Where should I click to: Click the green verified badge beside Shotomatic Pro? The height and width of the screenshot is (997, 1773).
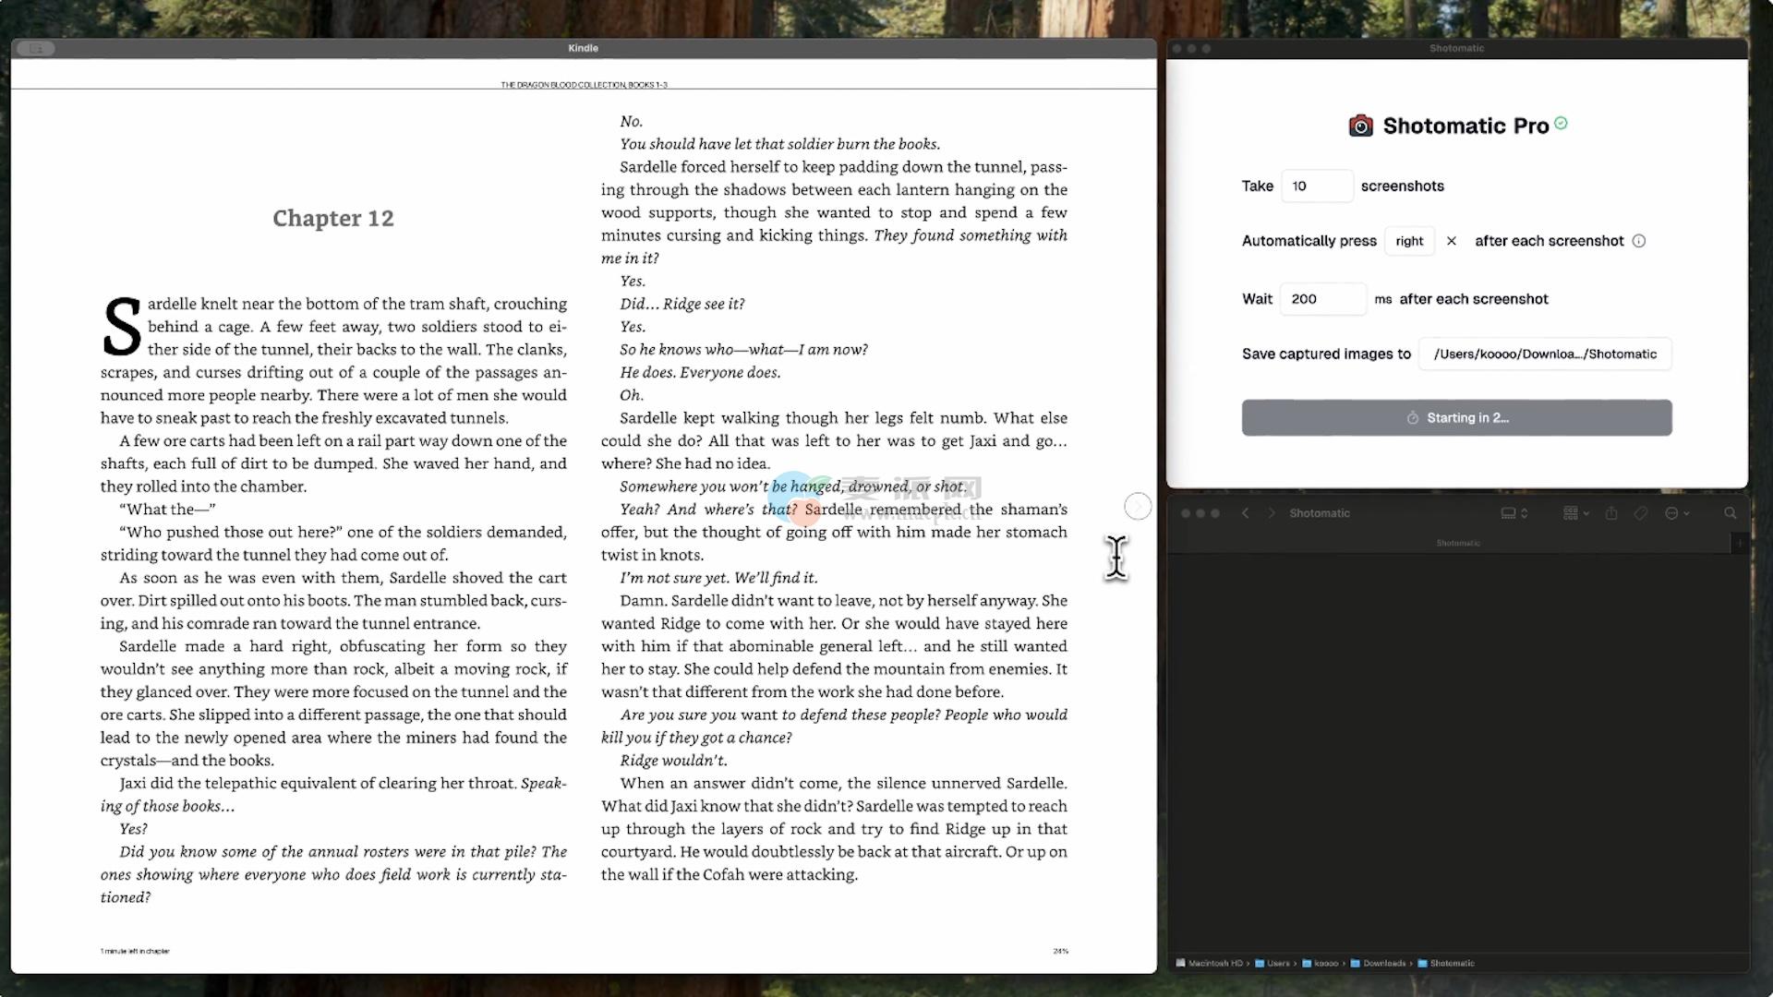point(1561,123)
